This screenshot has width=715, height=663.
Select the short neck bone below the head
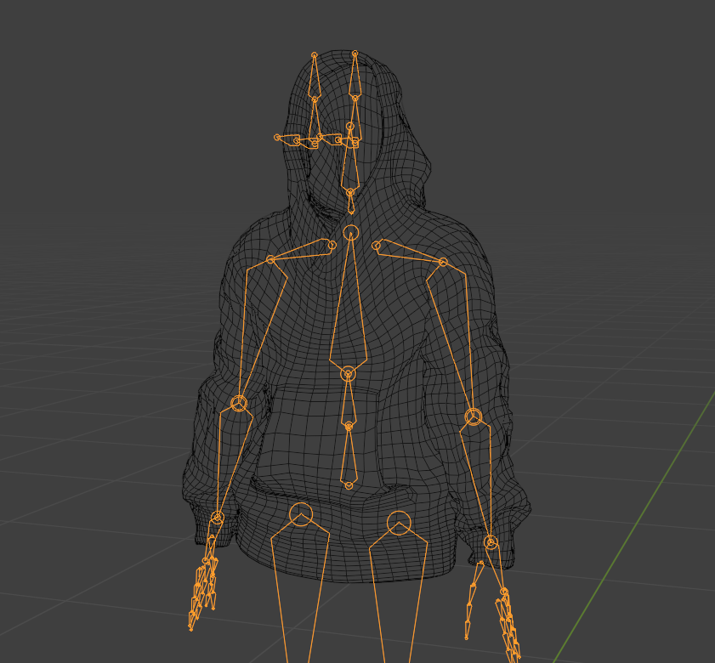point(350,202)
